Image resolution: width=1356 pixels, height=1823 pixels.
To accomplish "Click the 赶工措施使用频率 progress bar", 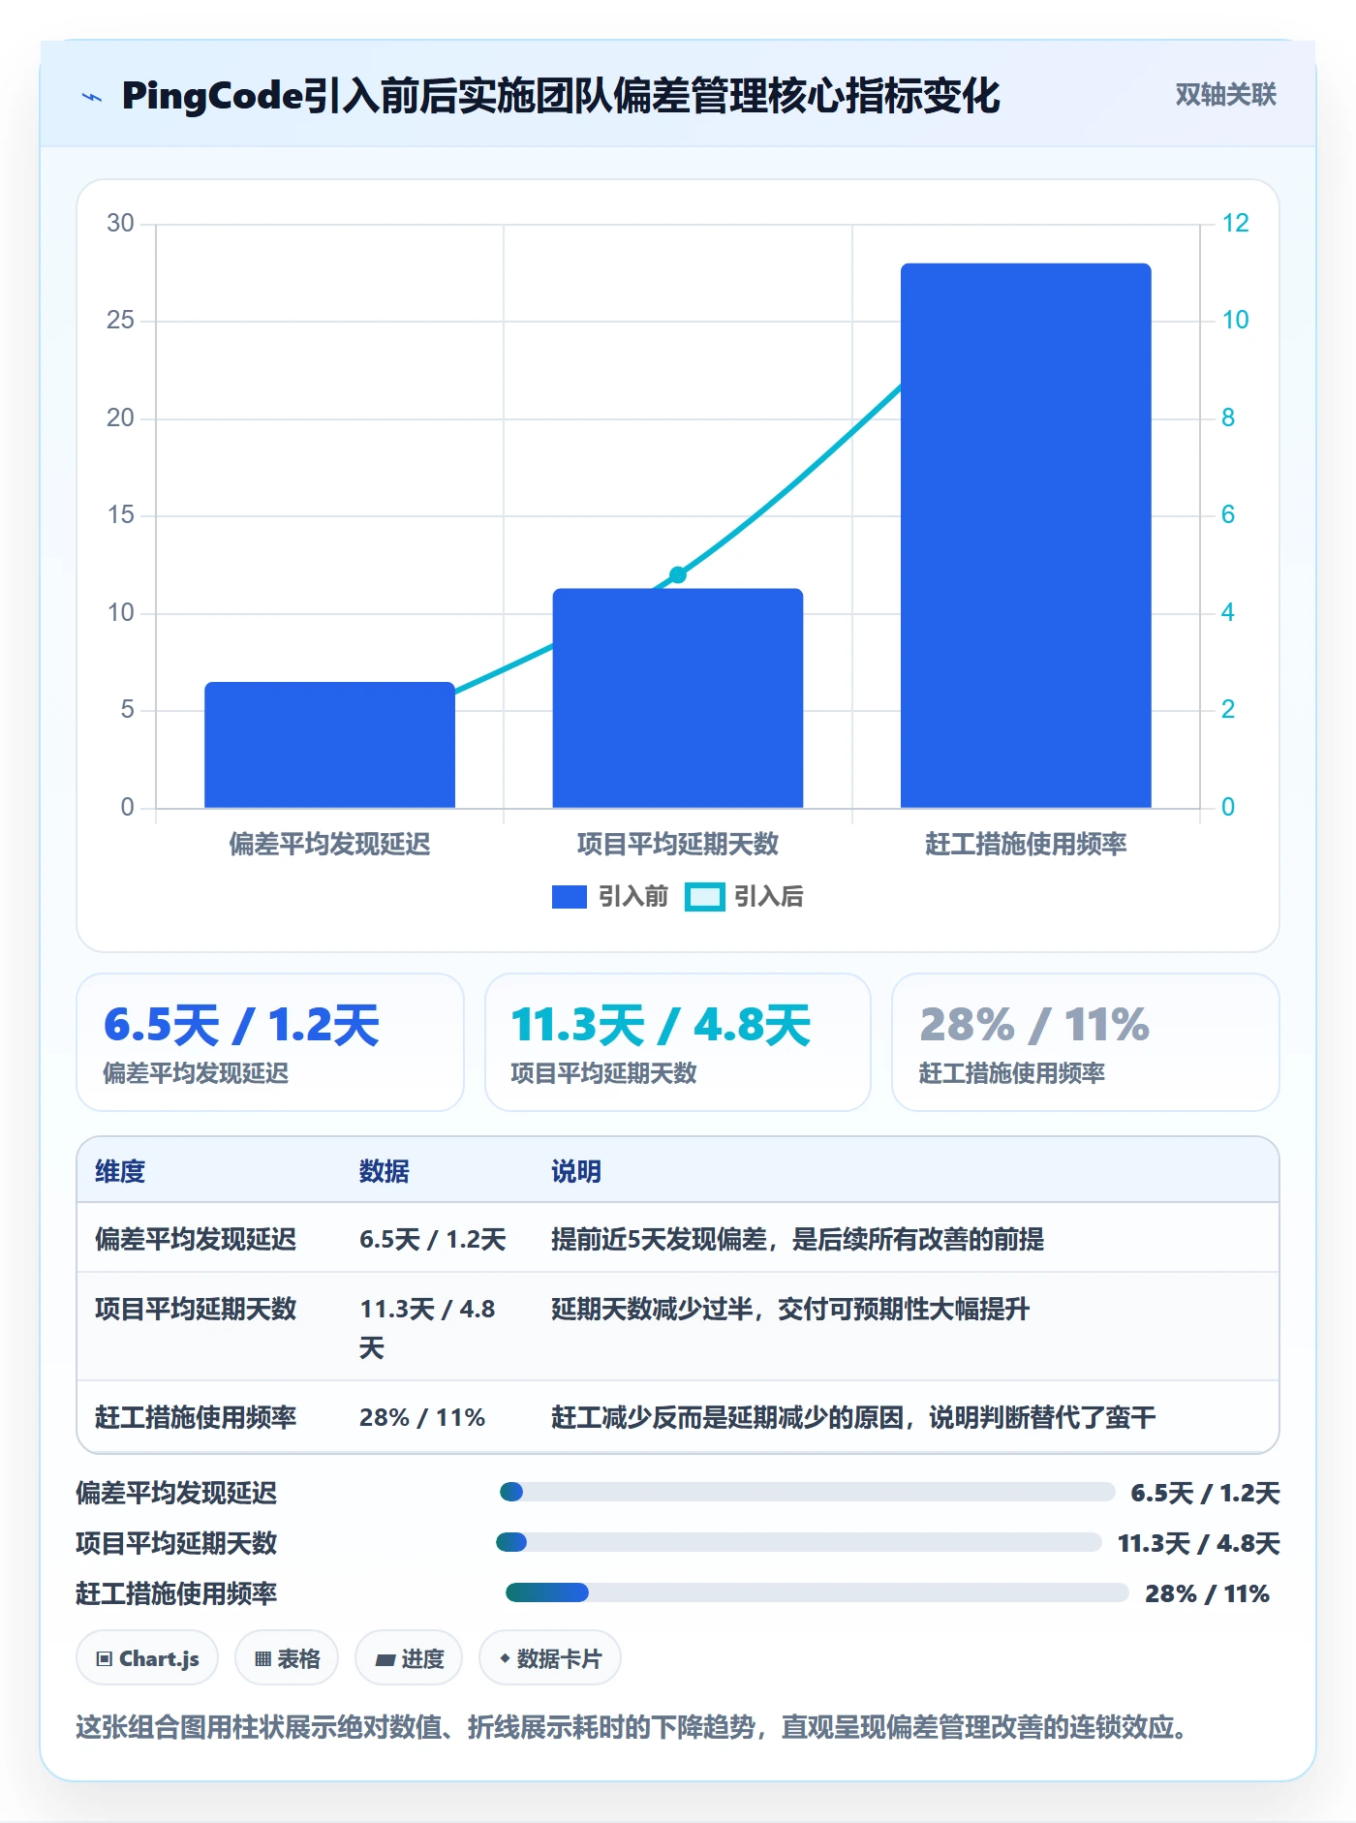I will [817, 1592].
